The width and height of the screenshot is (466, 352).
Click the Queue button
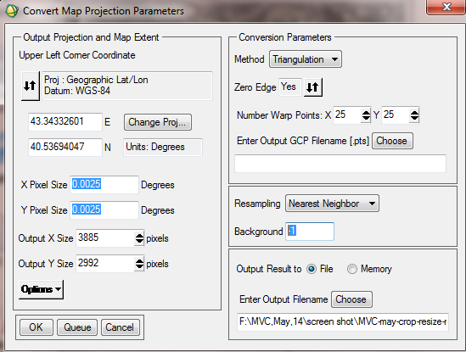pyautogui.click(x=77, y=327)
